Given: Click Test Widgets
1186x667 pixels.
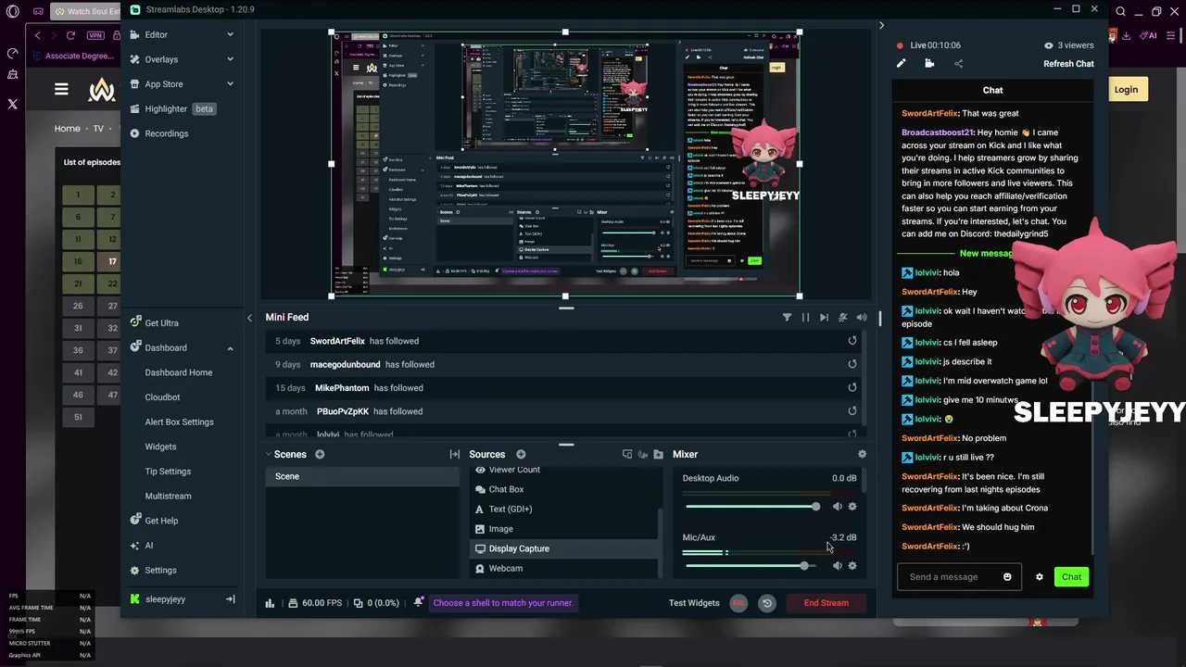Looking at the screenshot, I should 694,603.
